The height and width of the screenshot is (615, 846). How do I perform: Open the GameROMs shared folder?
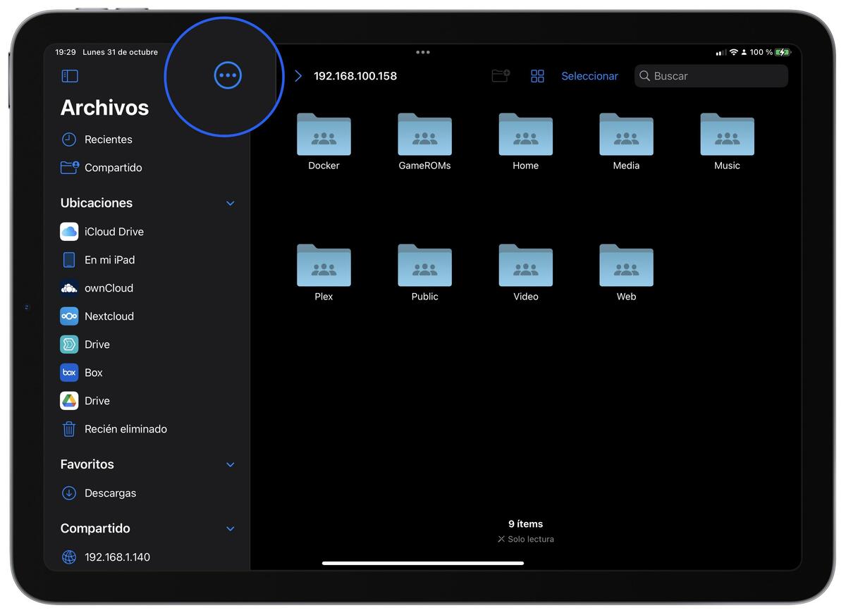point(424,142)
